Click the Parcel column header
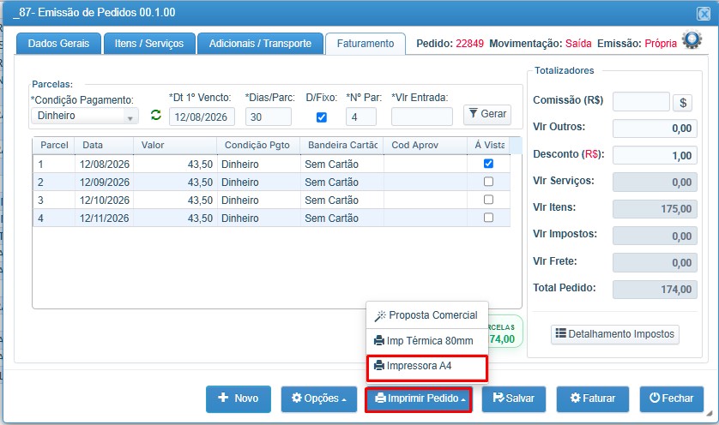 [x=54, y=145]
